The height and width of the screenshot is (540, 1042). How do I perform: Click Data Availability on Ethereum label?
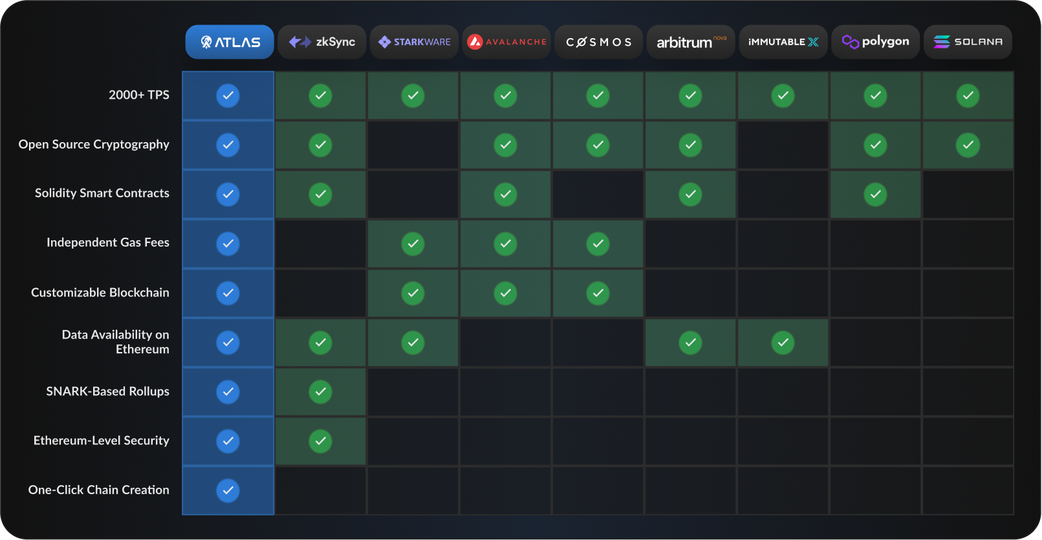click(116, 342)
